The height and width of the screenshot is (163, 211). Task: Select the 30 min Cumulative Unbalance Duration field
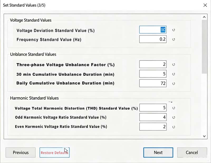153,74
